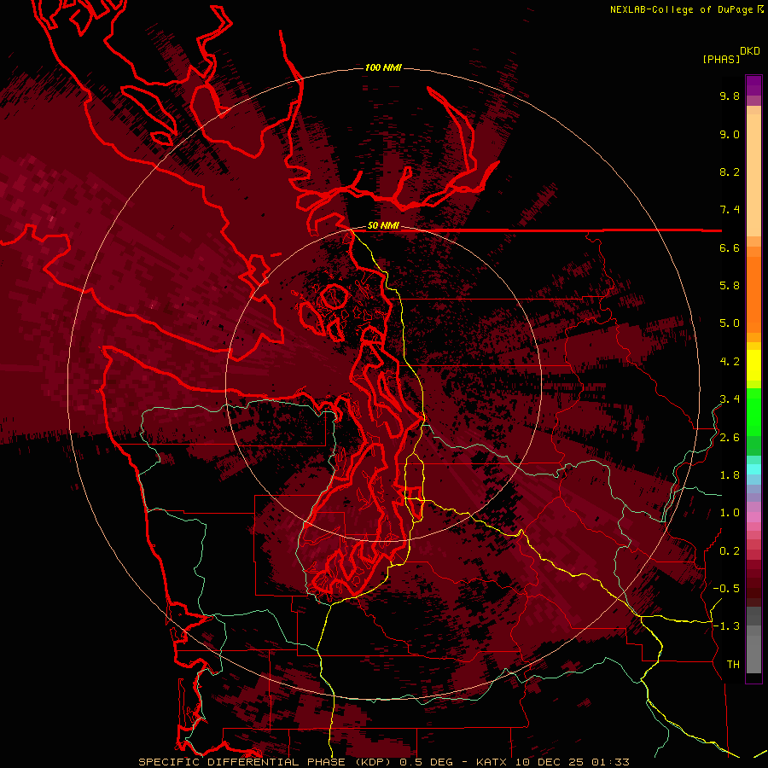Click the 0.2 value on the legend
Screen dimensions: 768x768
point(730,551)
